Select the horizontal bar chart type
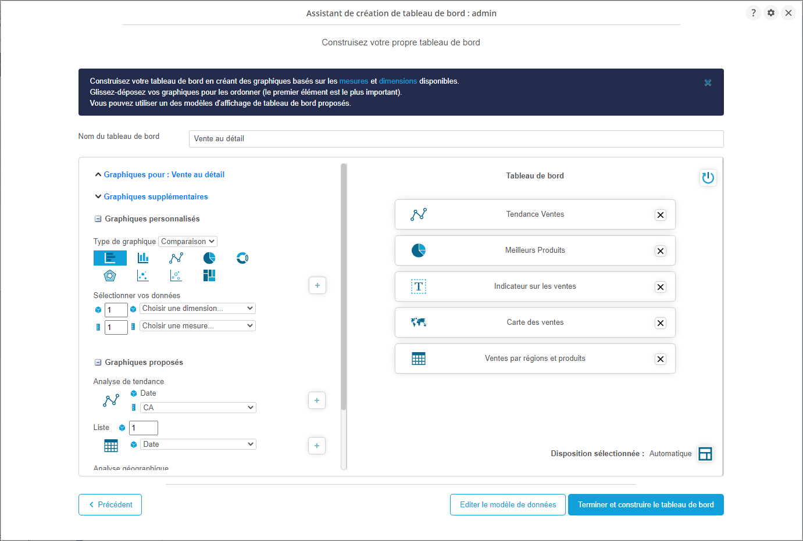The height and width of the screenshot is (541, 803). [110, 258]
